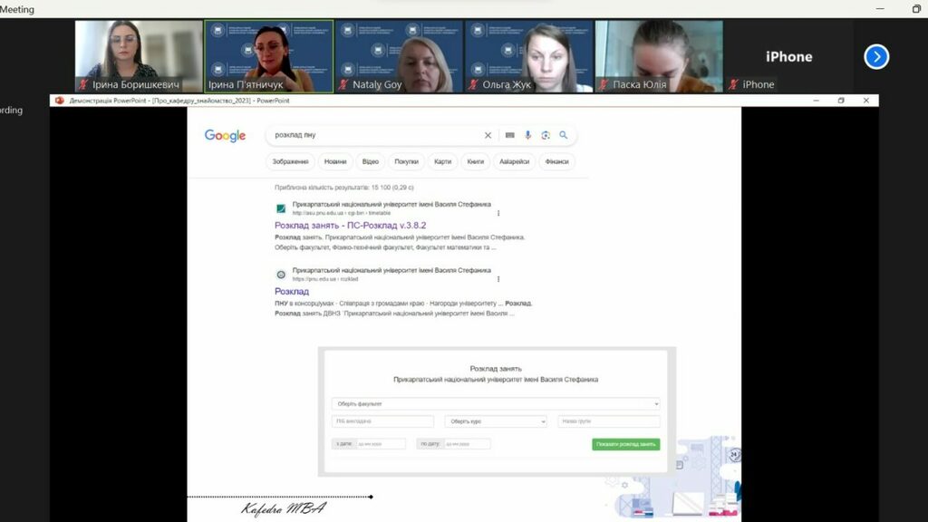
Task: Open Google Lens image search icon
Action: [x=546, y=135]
